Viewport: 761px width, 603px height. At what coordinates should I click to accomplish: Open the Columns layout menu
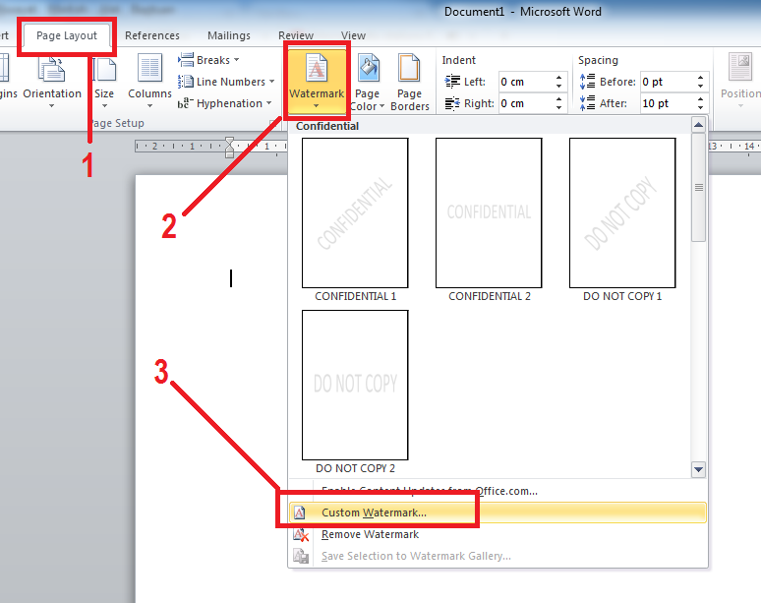click(x=149, y=82)
